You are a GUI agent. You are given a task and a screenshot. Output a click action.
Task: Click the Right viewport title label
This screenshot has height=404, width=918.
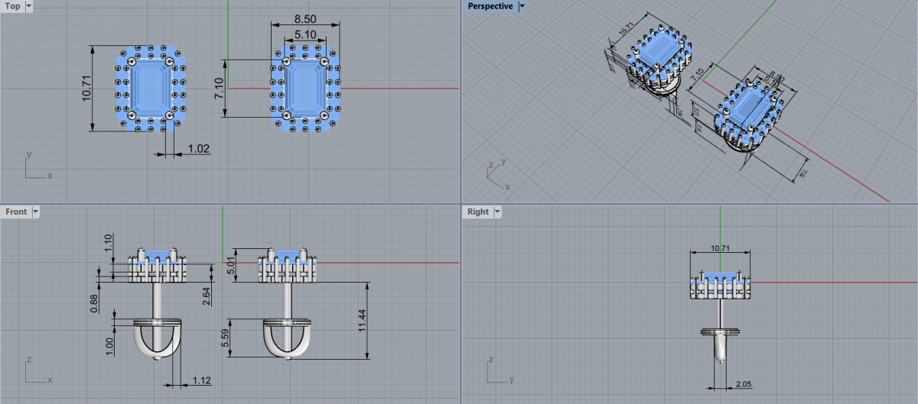click(477, 212)
